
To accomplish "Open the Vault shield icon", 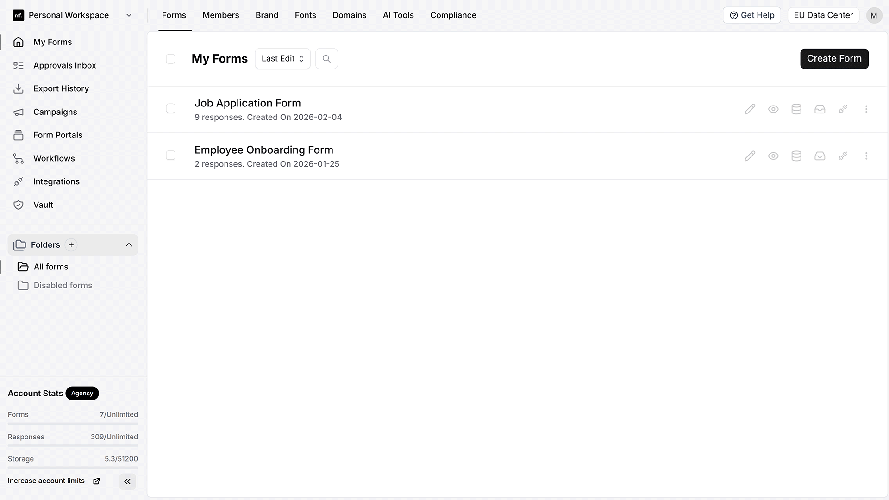I will (19, 205).
